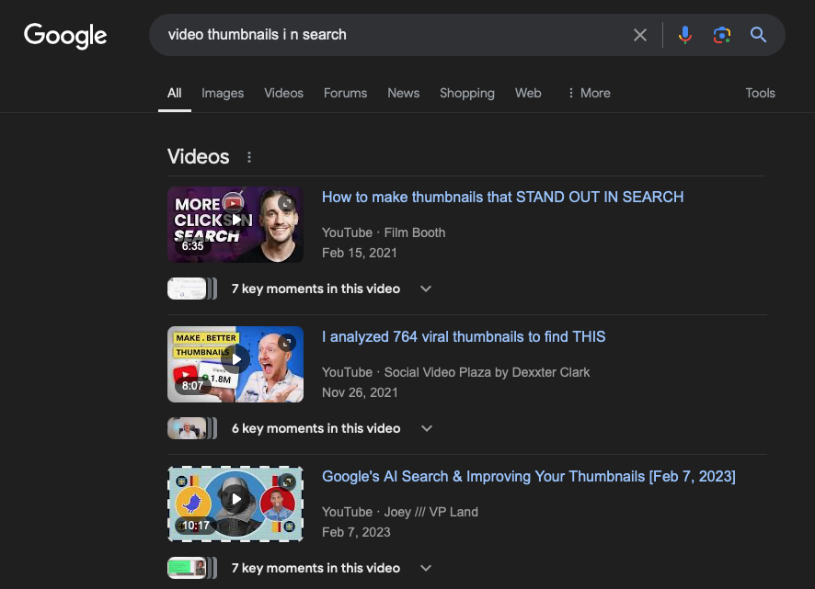This screenshot has width=815, height=589.
Task: Click the magnifying glass search button
Action: point(758,35)
